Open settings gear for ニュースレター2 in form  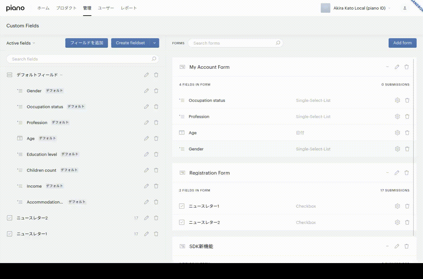397,222
